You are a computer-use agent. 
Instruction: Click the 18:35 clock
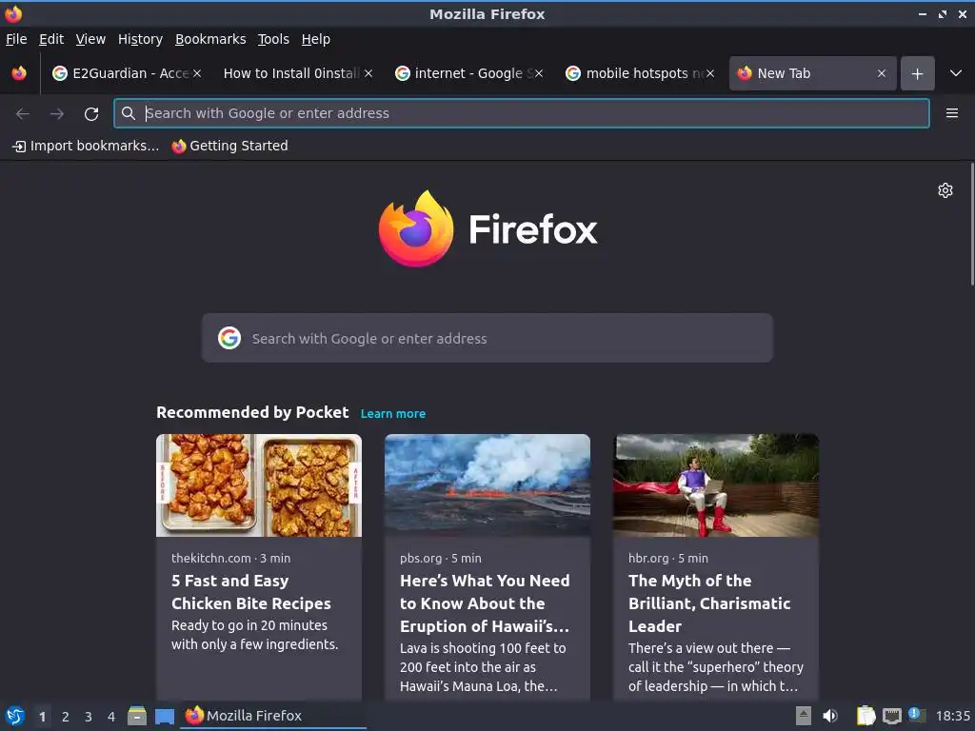click(x=952, y=716)
